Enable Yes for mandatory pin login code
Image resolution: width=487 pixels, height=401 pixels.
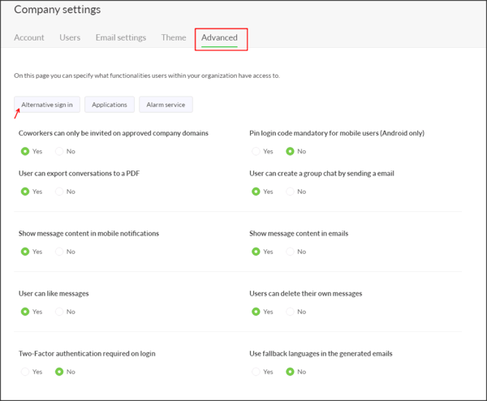click(256, 151)
